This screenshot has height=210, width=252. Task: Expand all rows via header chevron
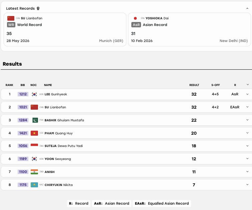pos(248,85)
